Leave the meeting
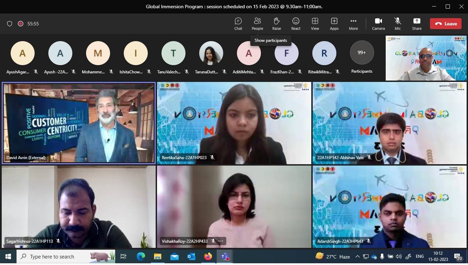 point(446,24)
